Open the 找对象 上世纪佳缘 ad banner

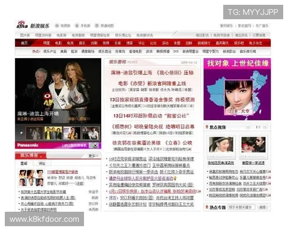[237, 89]
